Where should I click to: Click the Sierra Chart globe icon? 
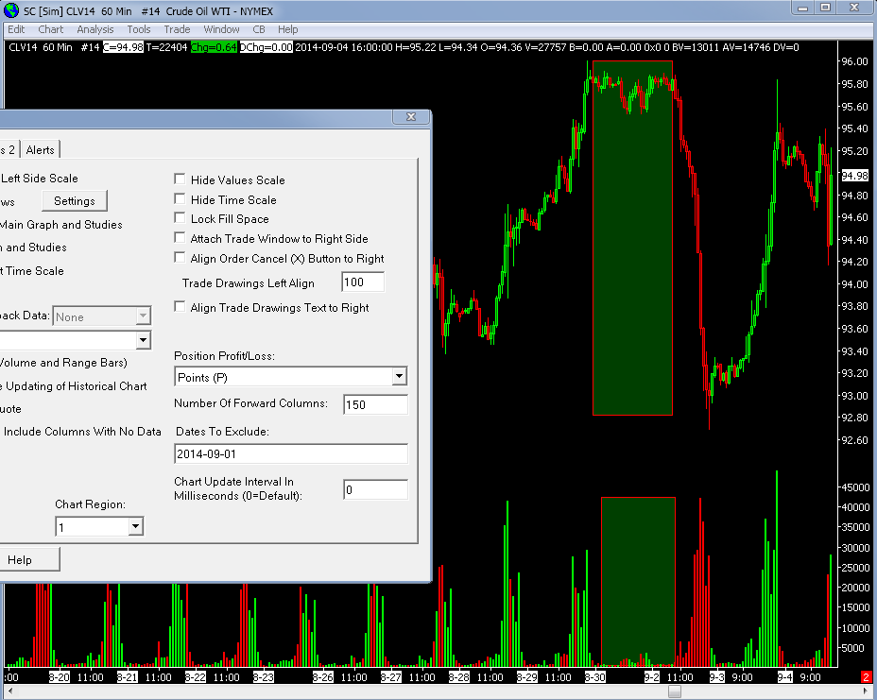(x=11, y=10)
